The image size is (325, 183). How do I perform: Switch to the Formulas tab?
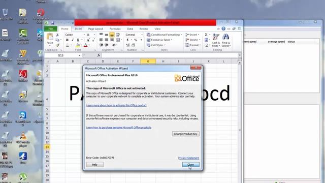coord(115,29)
